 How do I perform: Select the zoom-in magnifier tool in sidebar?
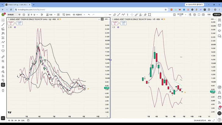[3, 61]
